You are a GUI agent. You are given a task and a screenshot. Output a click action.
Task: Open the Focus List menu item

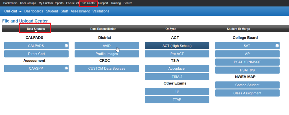point(73,3)
